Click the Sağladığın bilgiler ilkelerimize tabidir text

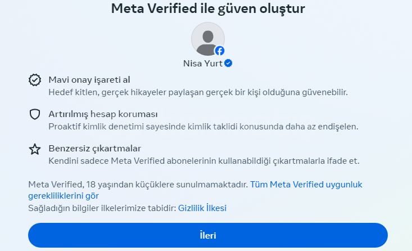(x=102, y=208)
